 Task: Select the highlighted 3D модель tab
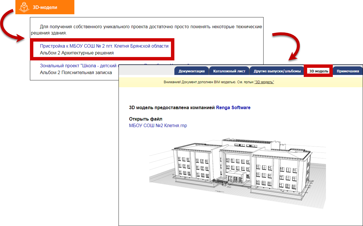319,71
